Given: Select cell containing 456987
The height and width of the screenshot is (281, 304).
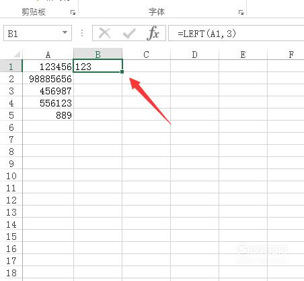Looking at the screenshot, I should 48,90.
